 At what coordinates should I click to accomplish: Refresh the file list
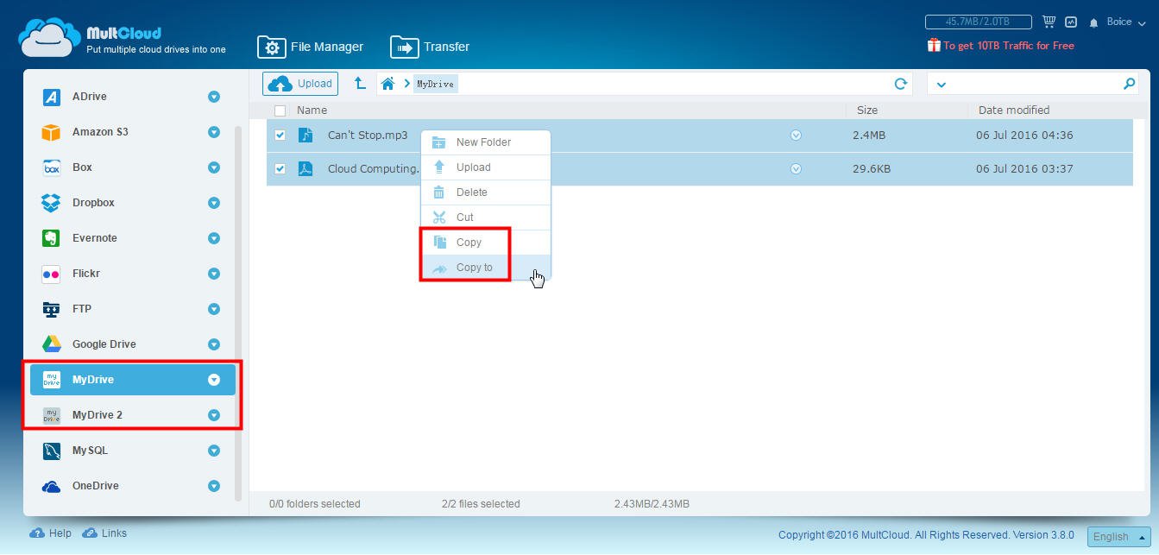tap(901, 84)
